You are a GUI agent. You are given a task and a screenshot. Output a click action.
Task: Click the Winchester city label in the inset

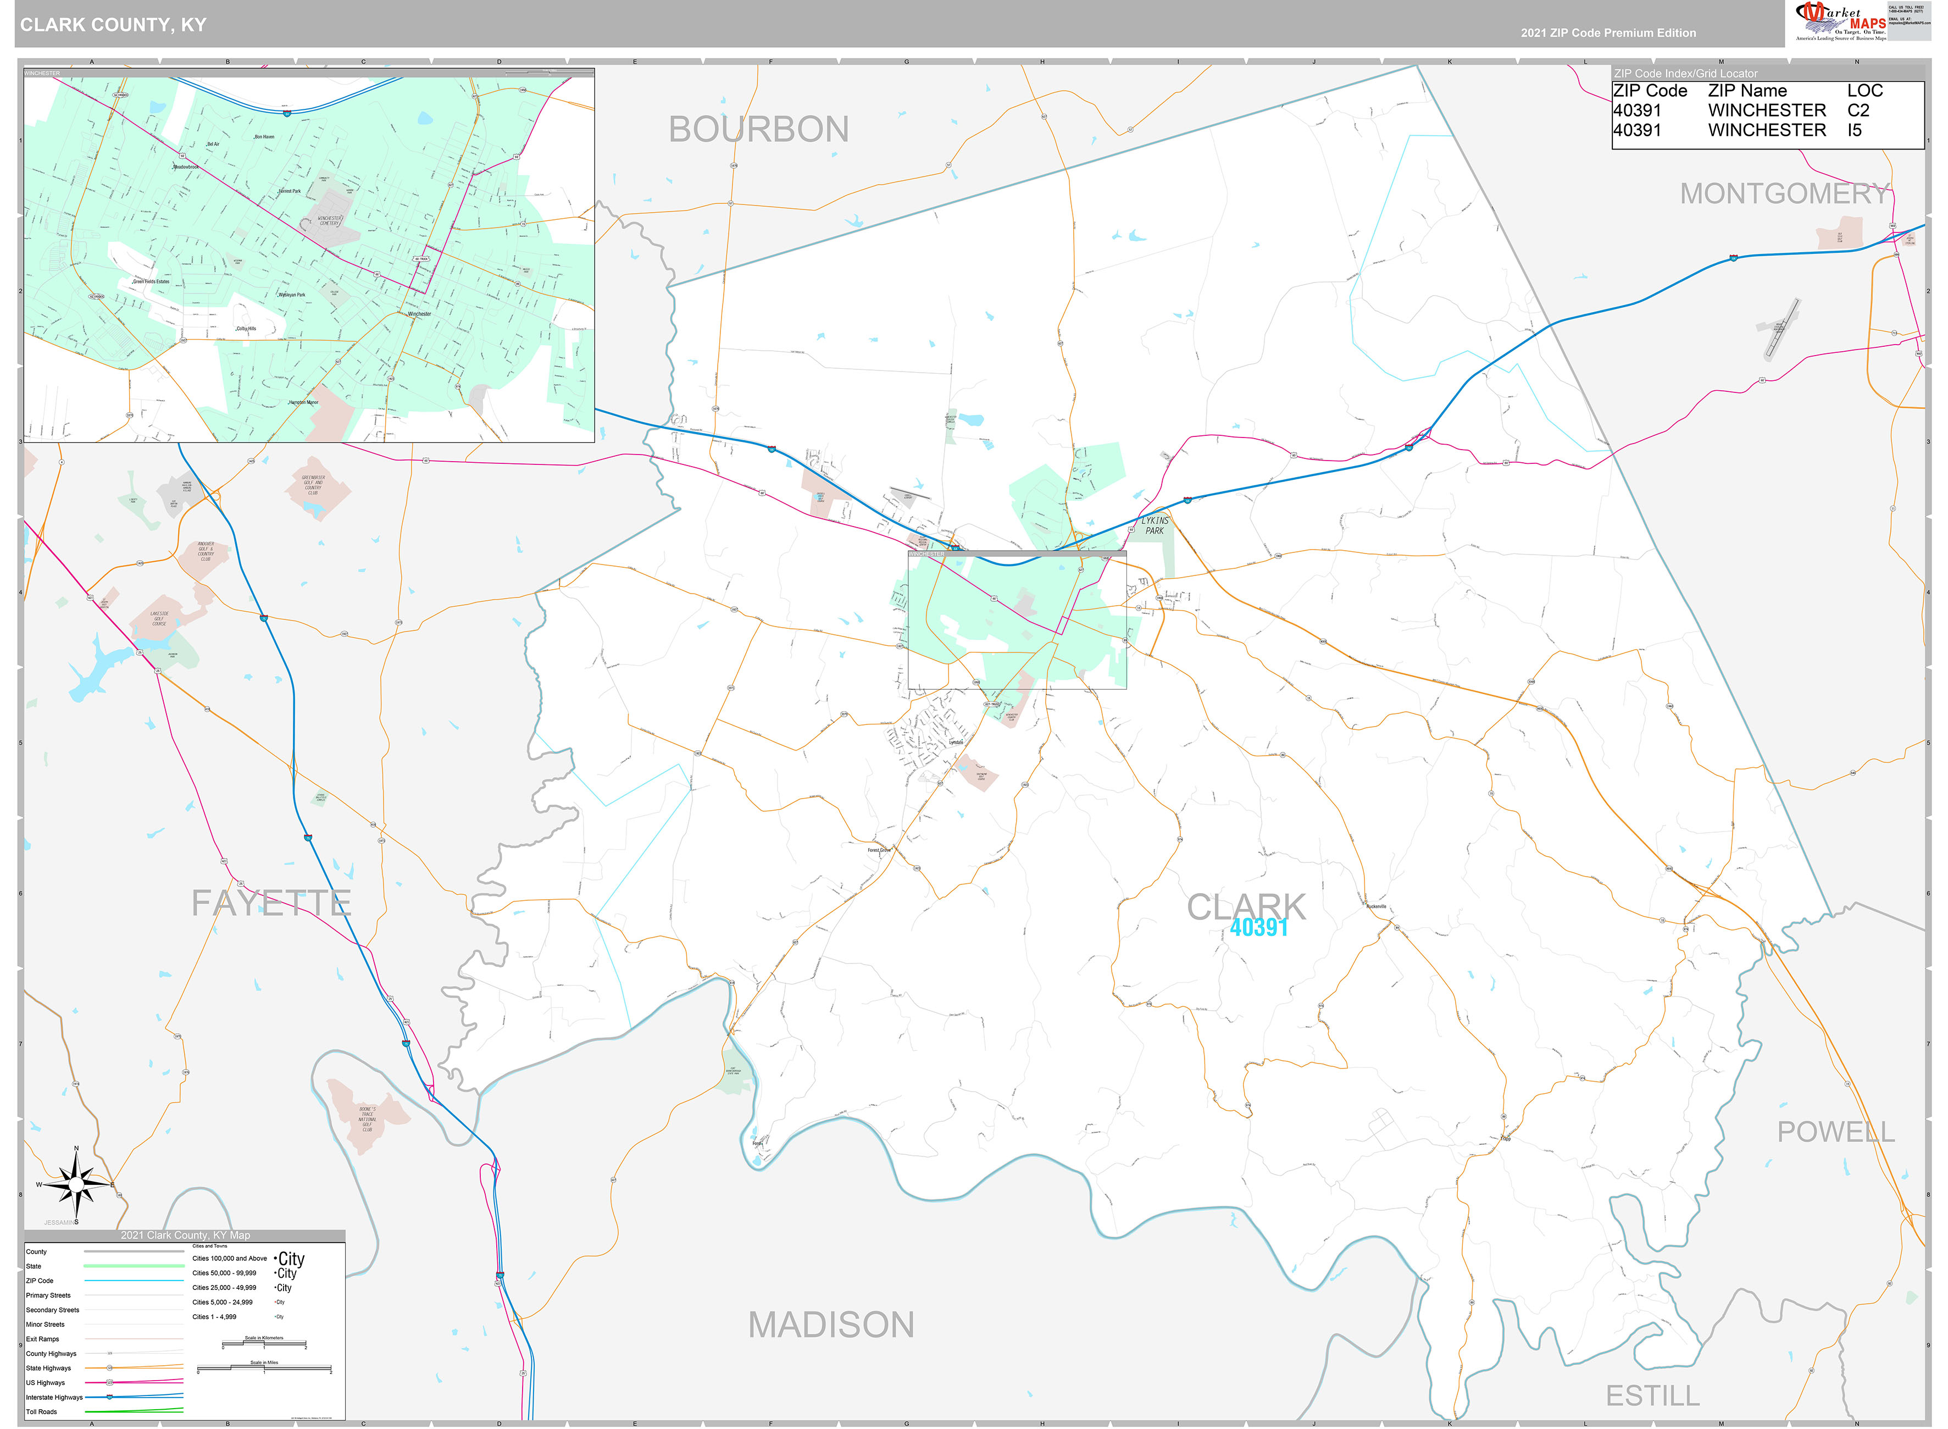419,314
